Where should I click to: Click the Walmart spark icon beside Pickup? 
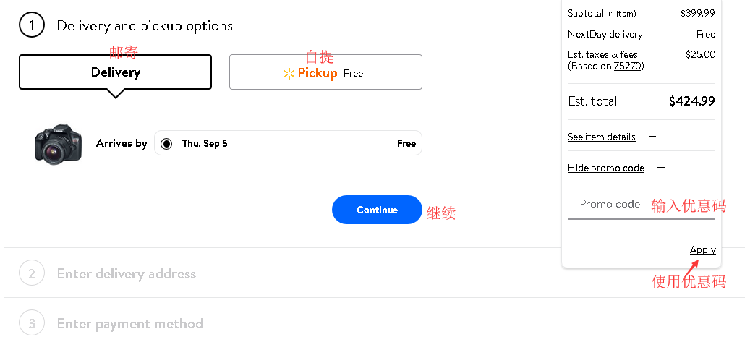click(x=289, y=73)
